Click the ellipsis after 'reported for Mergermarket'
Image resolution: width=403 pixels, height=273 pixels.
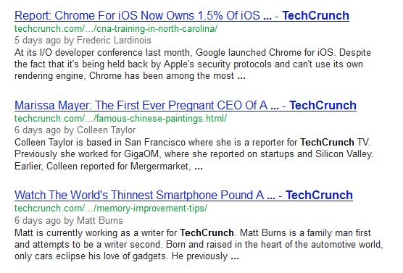pos(199,168)
